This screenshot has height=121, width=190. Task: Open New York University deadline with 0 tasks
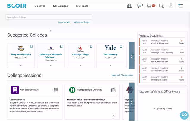click(162, 69)
